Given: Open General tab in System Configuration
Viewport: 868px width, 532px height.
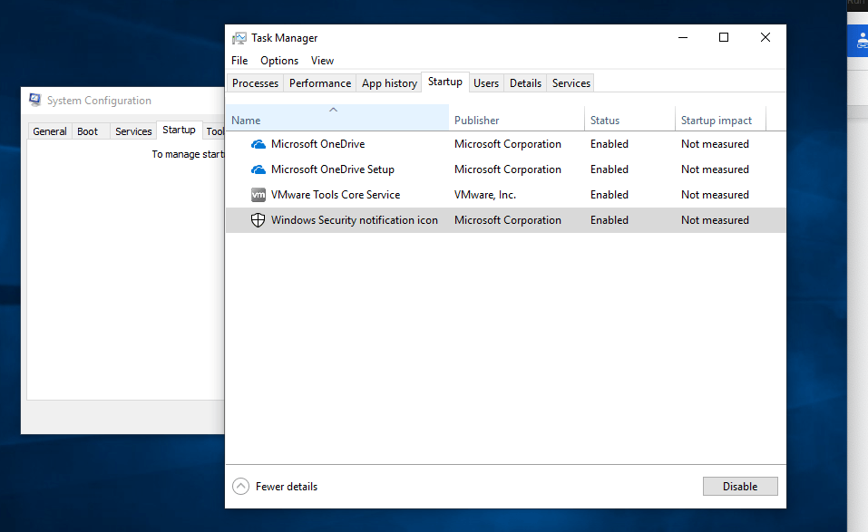Looking at the screenshot, I should pos(50,131).
